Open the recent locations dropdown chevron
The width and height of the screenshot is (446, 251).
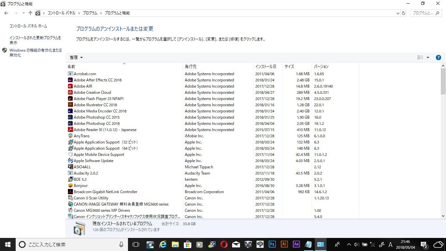point(24,13)
